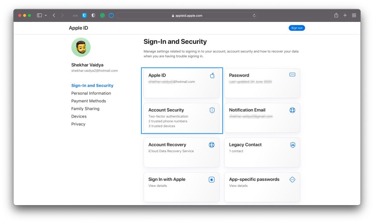Image resolution: width=374 pixels, height=223 pixels.
Task: Click the Apple square icon on Sign In with Apple
Action: click(211, 180)
